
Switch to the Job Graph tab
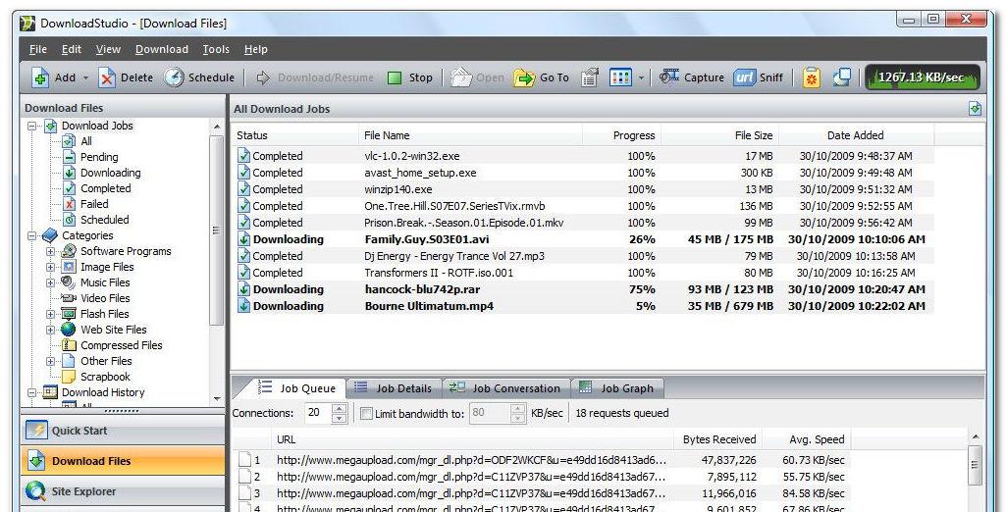(616, 388)
